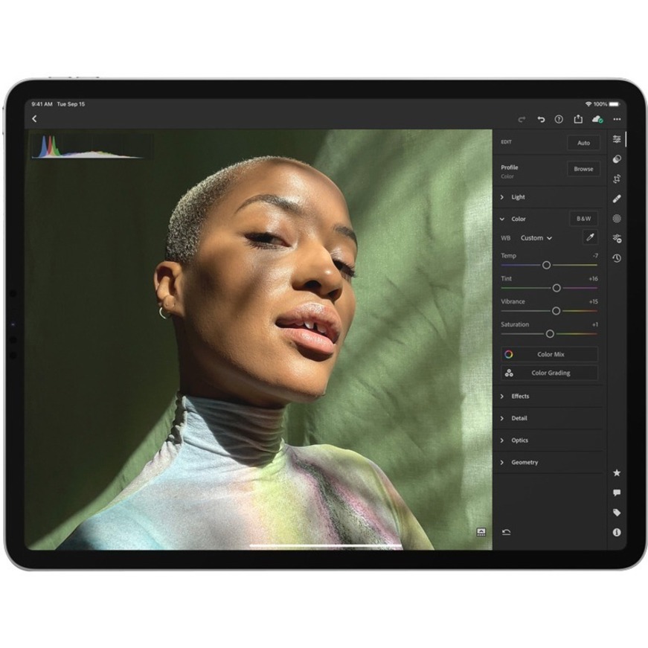Toggle B&W color treatment
Screen dimensions: 648x648
(x=583, y=219)
